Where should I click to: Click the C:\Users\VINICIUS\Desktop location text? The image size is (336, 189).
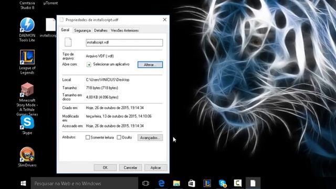[x=108, y=80]
